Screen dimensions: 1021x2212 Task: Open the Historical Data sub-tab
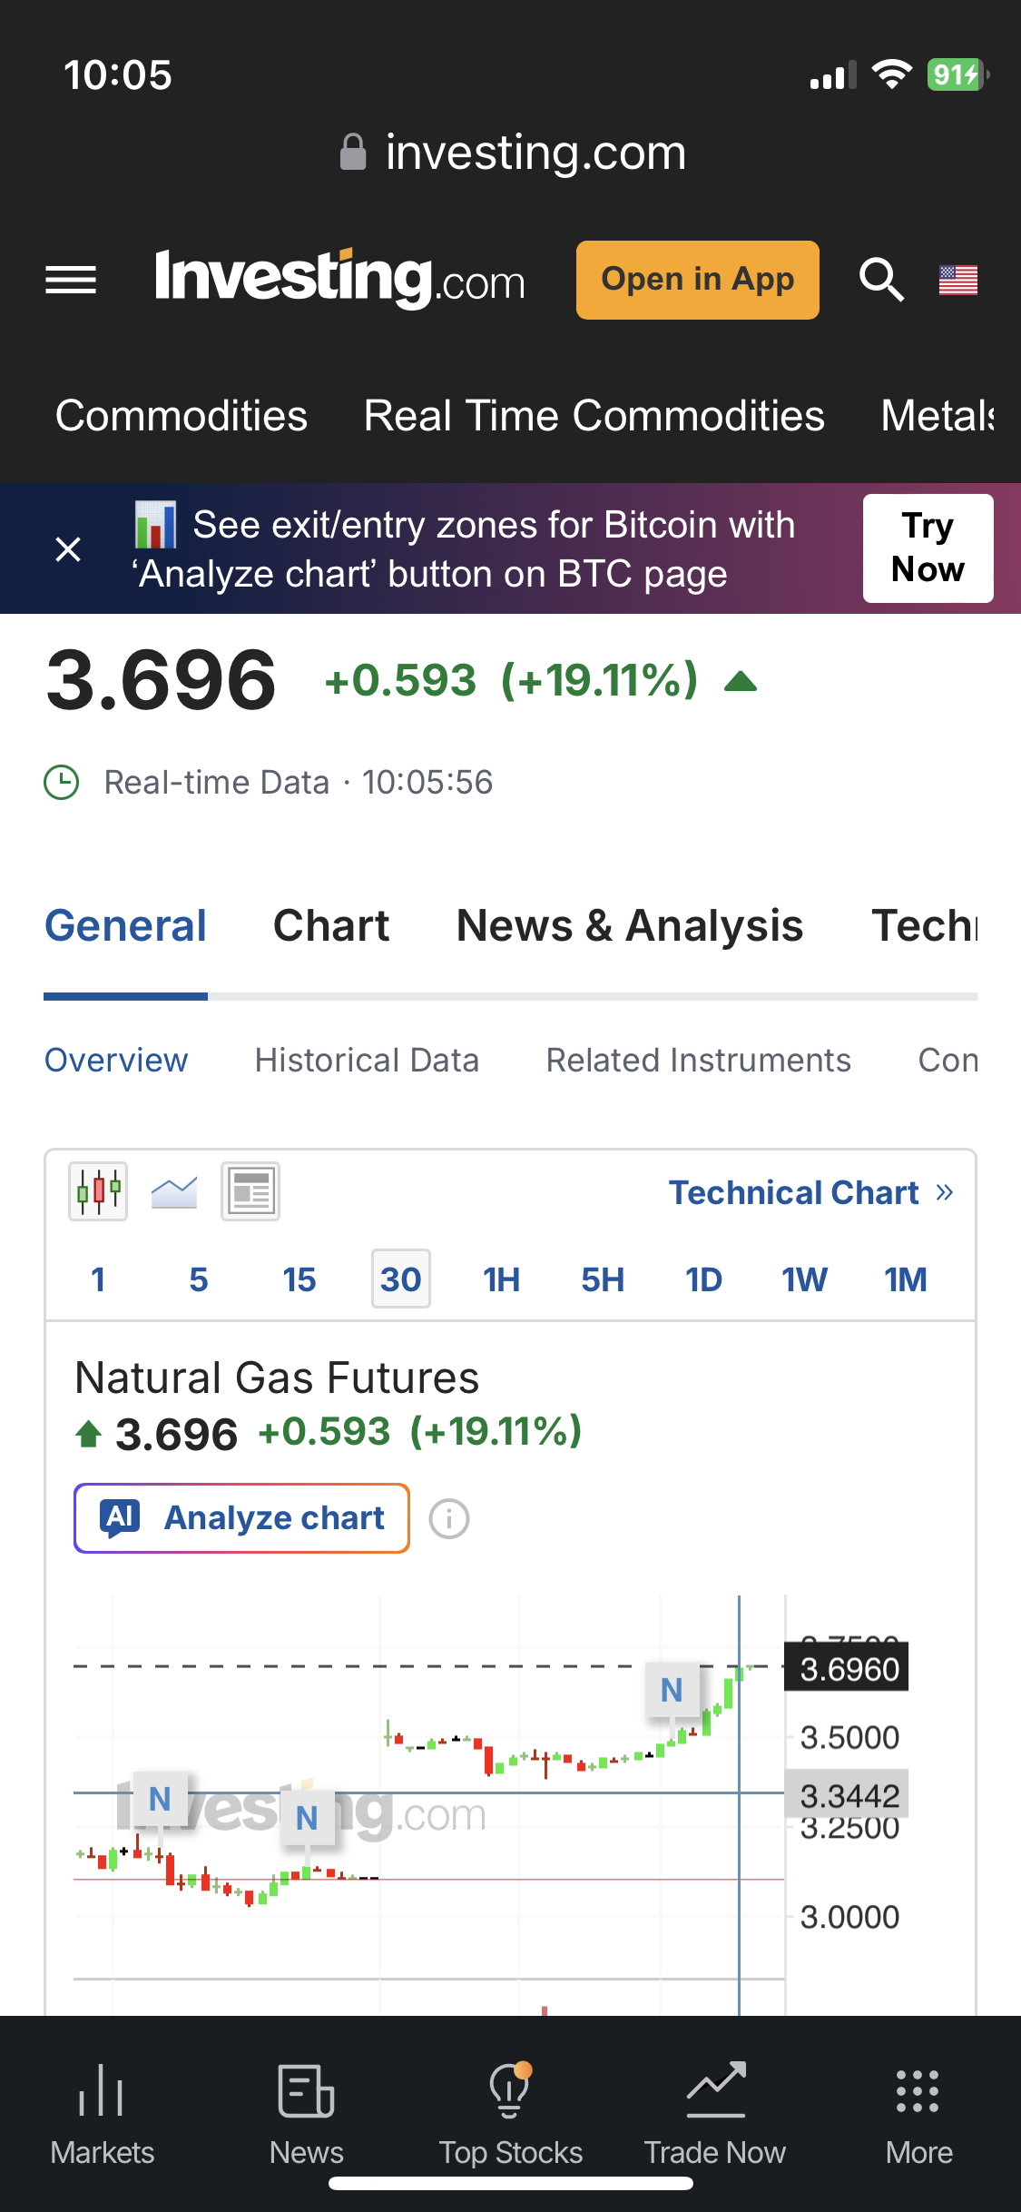tap(367, 1060)
